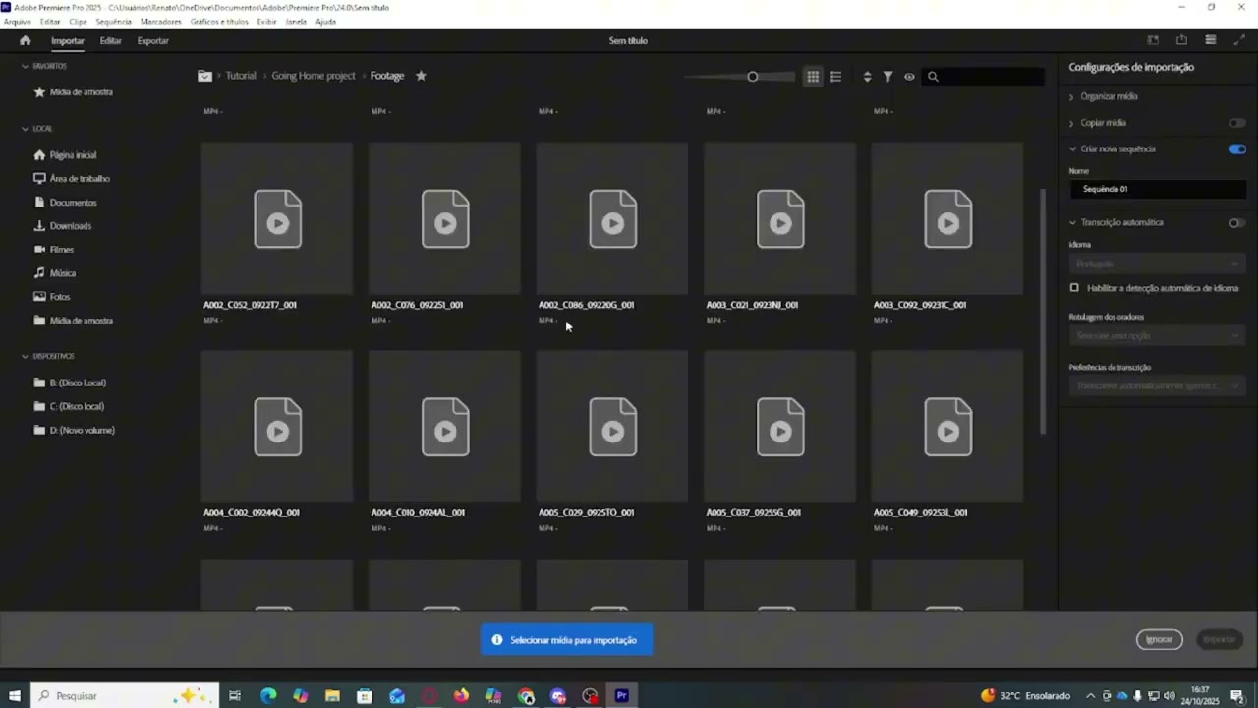
Task: Switch to list view
Action: click(835, 76)
